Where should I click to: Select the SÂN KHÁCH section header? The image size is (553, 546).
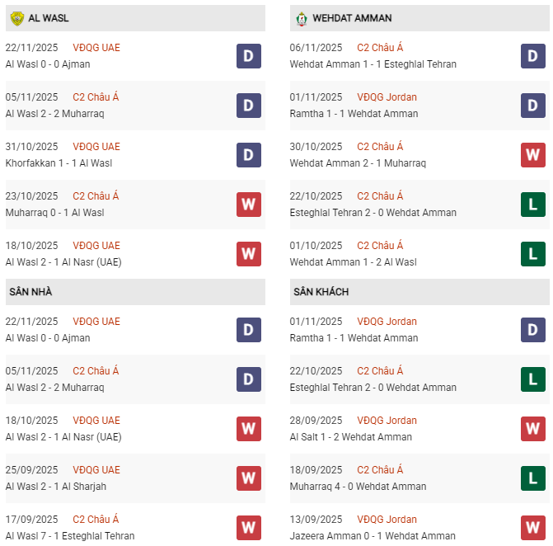click(320, 292)
